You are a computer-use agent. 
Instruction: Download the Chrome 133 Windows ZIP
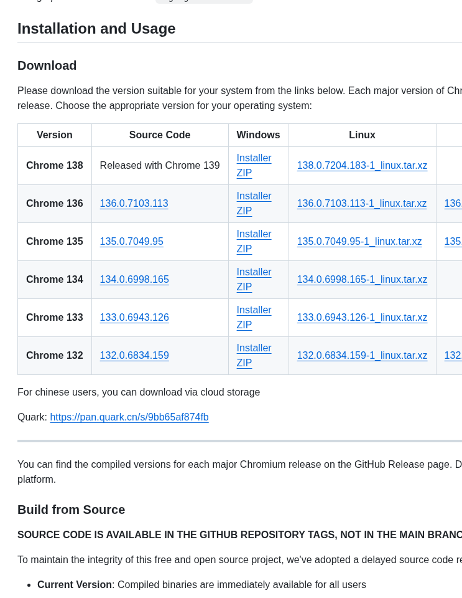click(x=244, y=325)
